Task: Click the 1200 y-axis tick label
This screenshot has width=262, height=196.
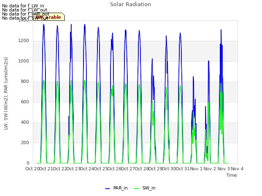Action: [24, 41]
